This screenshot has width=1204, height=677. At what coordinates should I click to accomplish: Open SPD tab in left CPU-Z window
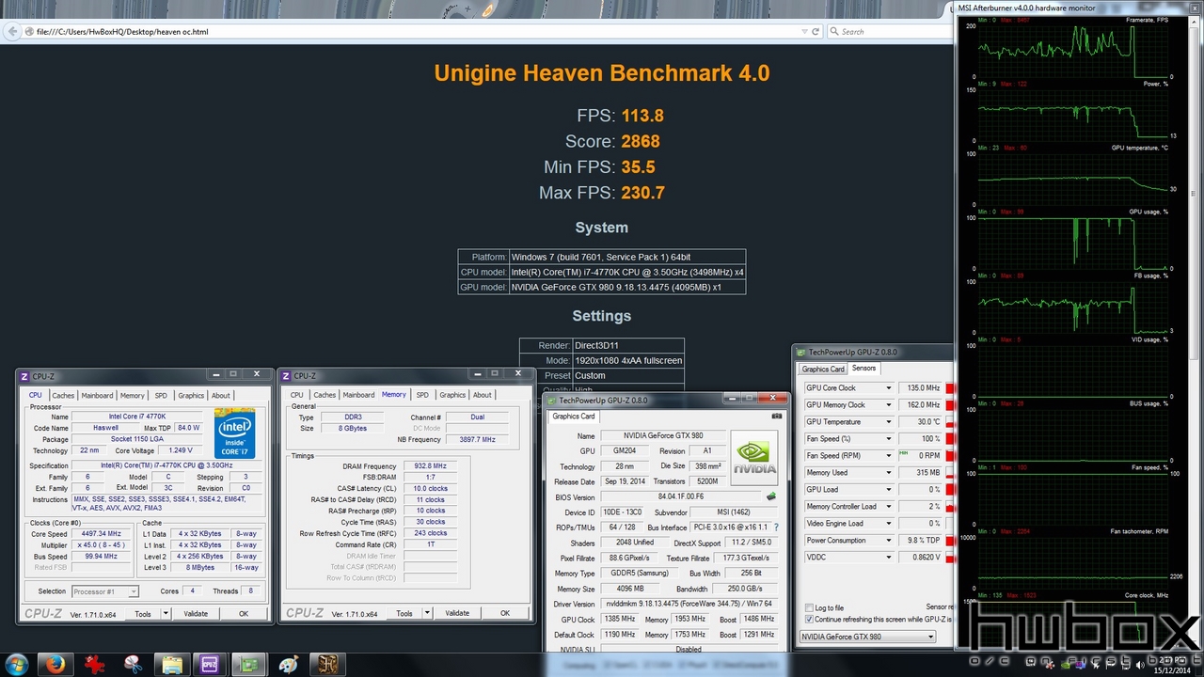tap(161, 395)
